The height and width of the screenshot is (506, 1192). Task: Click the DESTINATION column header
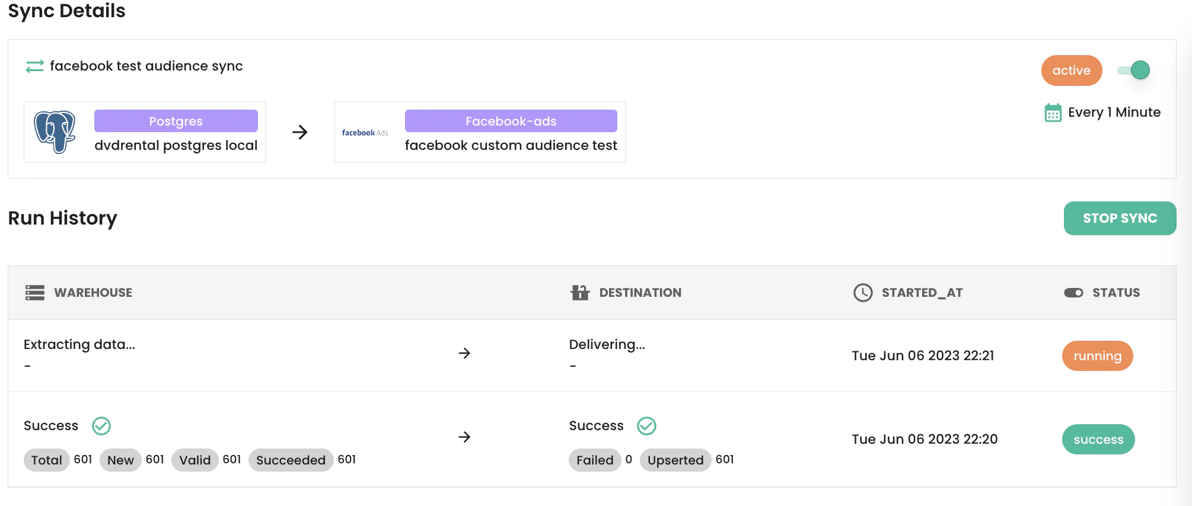[640, 293]
